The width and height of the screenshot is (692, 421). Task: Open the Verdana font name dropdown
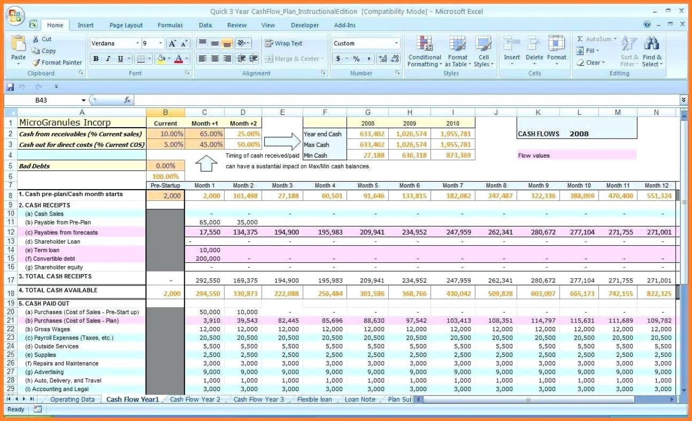(137, 43)
